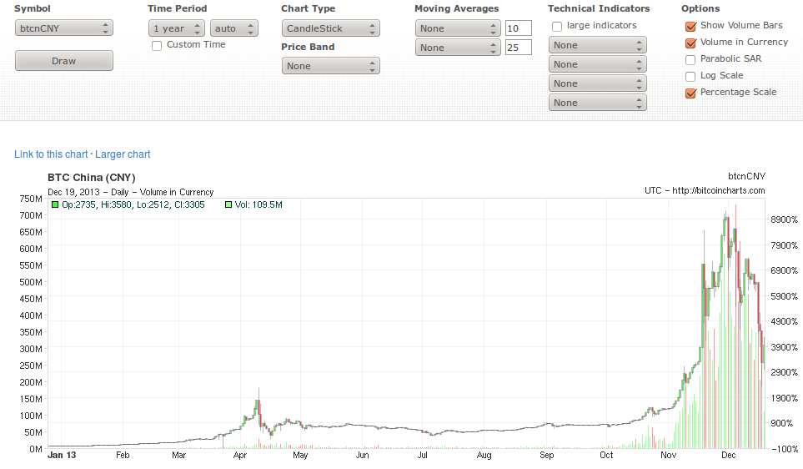Uncheck Show Volume Bars option
Screen dimensions: 803x469
click(x=690, y=26)
